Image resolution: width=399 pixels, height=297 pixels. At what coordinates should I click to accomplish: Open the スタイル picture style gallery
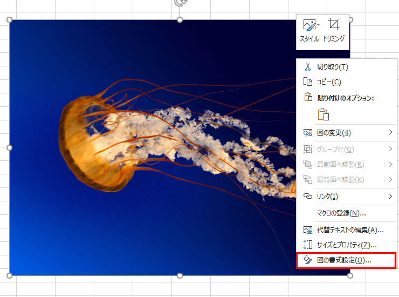(309, 31)
